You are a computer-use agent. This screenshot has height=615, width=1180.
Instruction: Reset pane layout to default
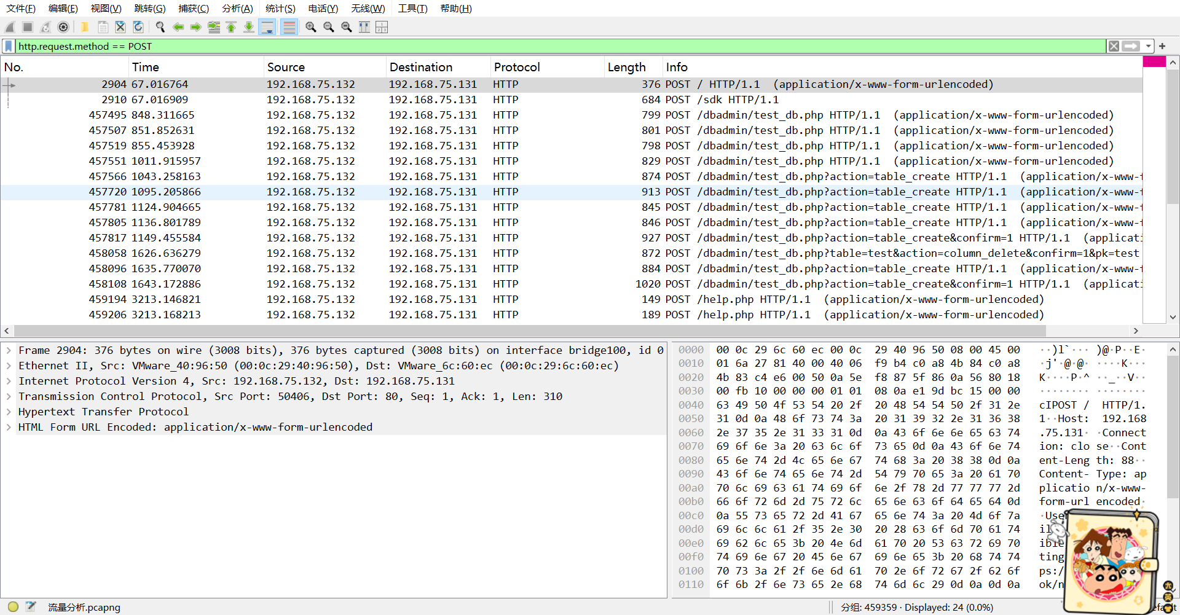(x=382, y=27)
